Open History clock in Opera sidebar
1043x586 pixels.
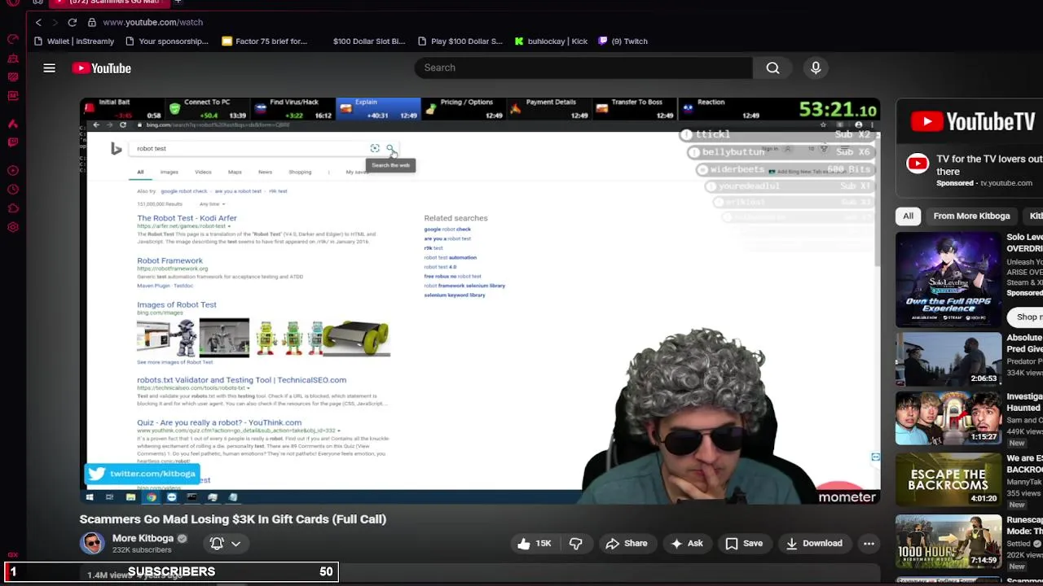(13, 190)
